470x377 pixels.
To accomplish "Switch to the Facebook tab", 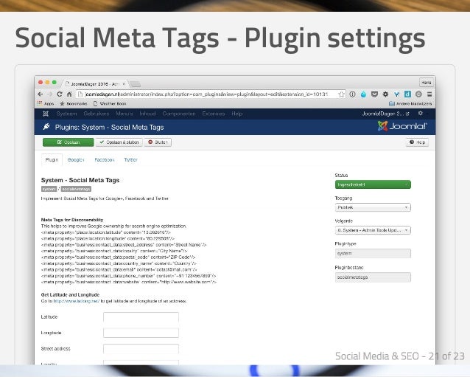I will tap(105, 159).
